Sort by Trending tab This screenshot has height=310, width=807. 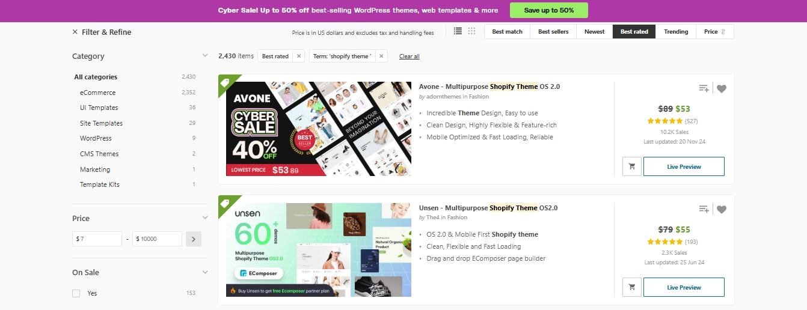tap(676, 31)
